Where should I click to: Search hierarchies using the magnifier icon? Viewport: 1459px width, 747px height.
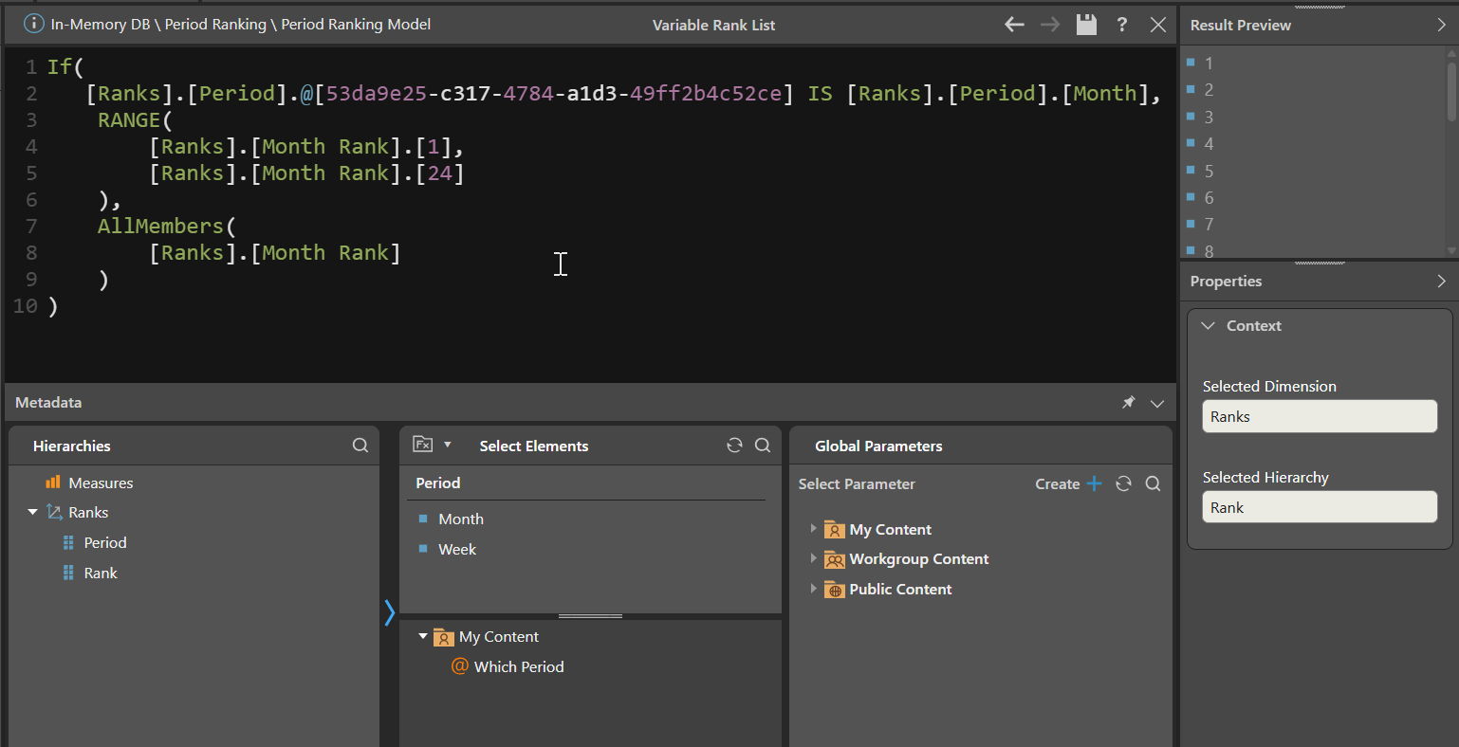point(360,446)
